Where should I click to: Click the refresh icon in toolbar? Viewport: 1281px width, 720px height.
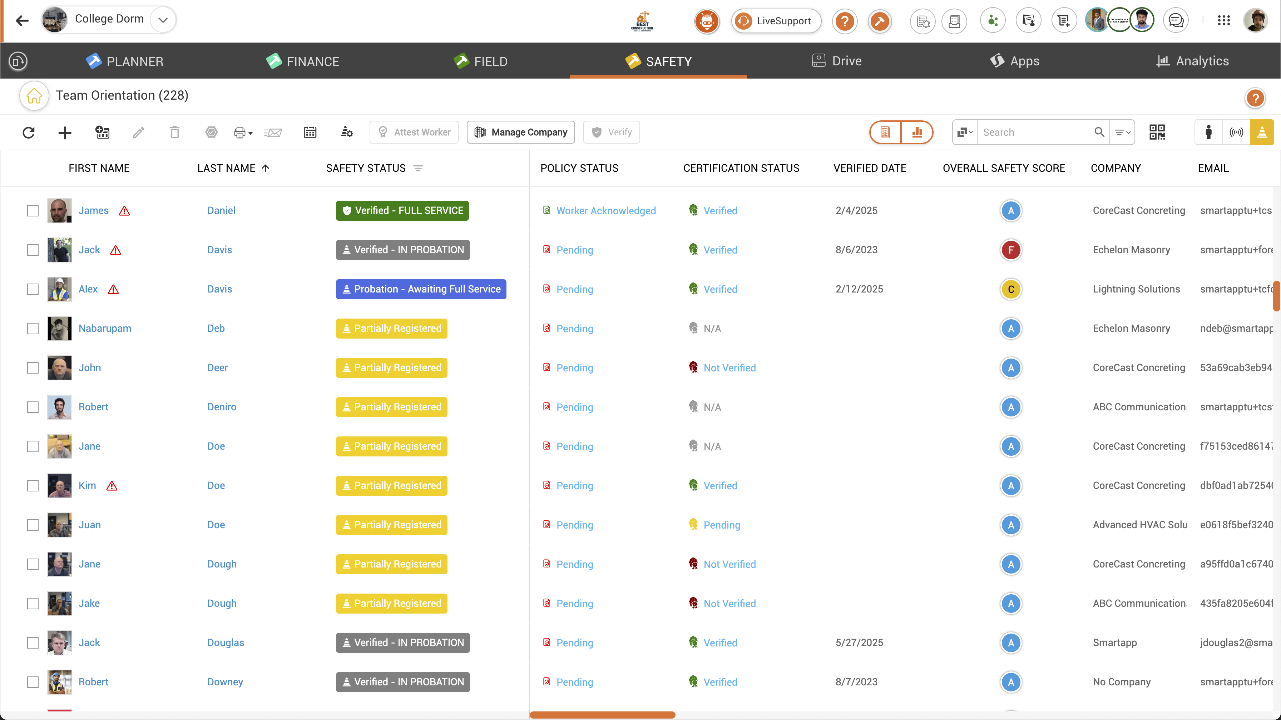[29, 132]
